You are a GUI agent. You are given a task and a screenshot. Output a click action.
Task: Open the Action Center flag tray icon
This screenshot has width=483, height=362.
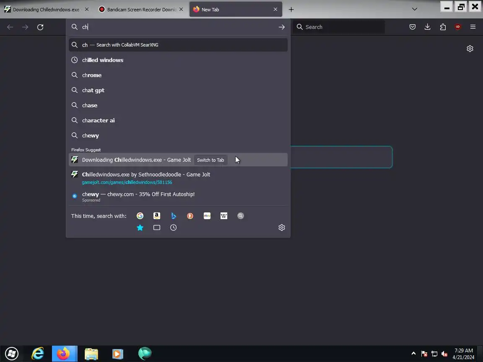click(x=424, y=354)
